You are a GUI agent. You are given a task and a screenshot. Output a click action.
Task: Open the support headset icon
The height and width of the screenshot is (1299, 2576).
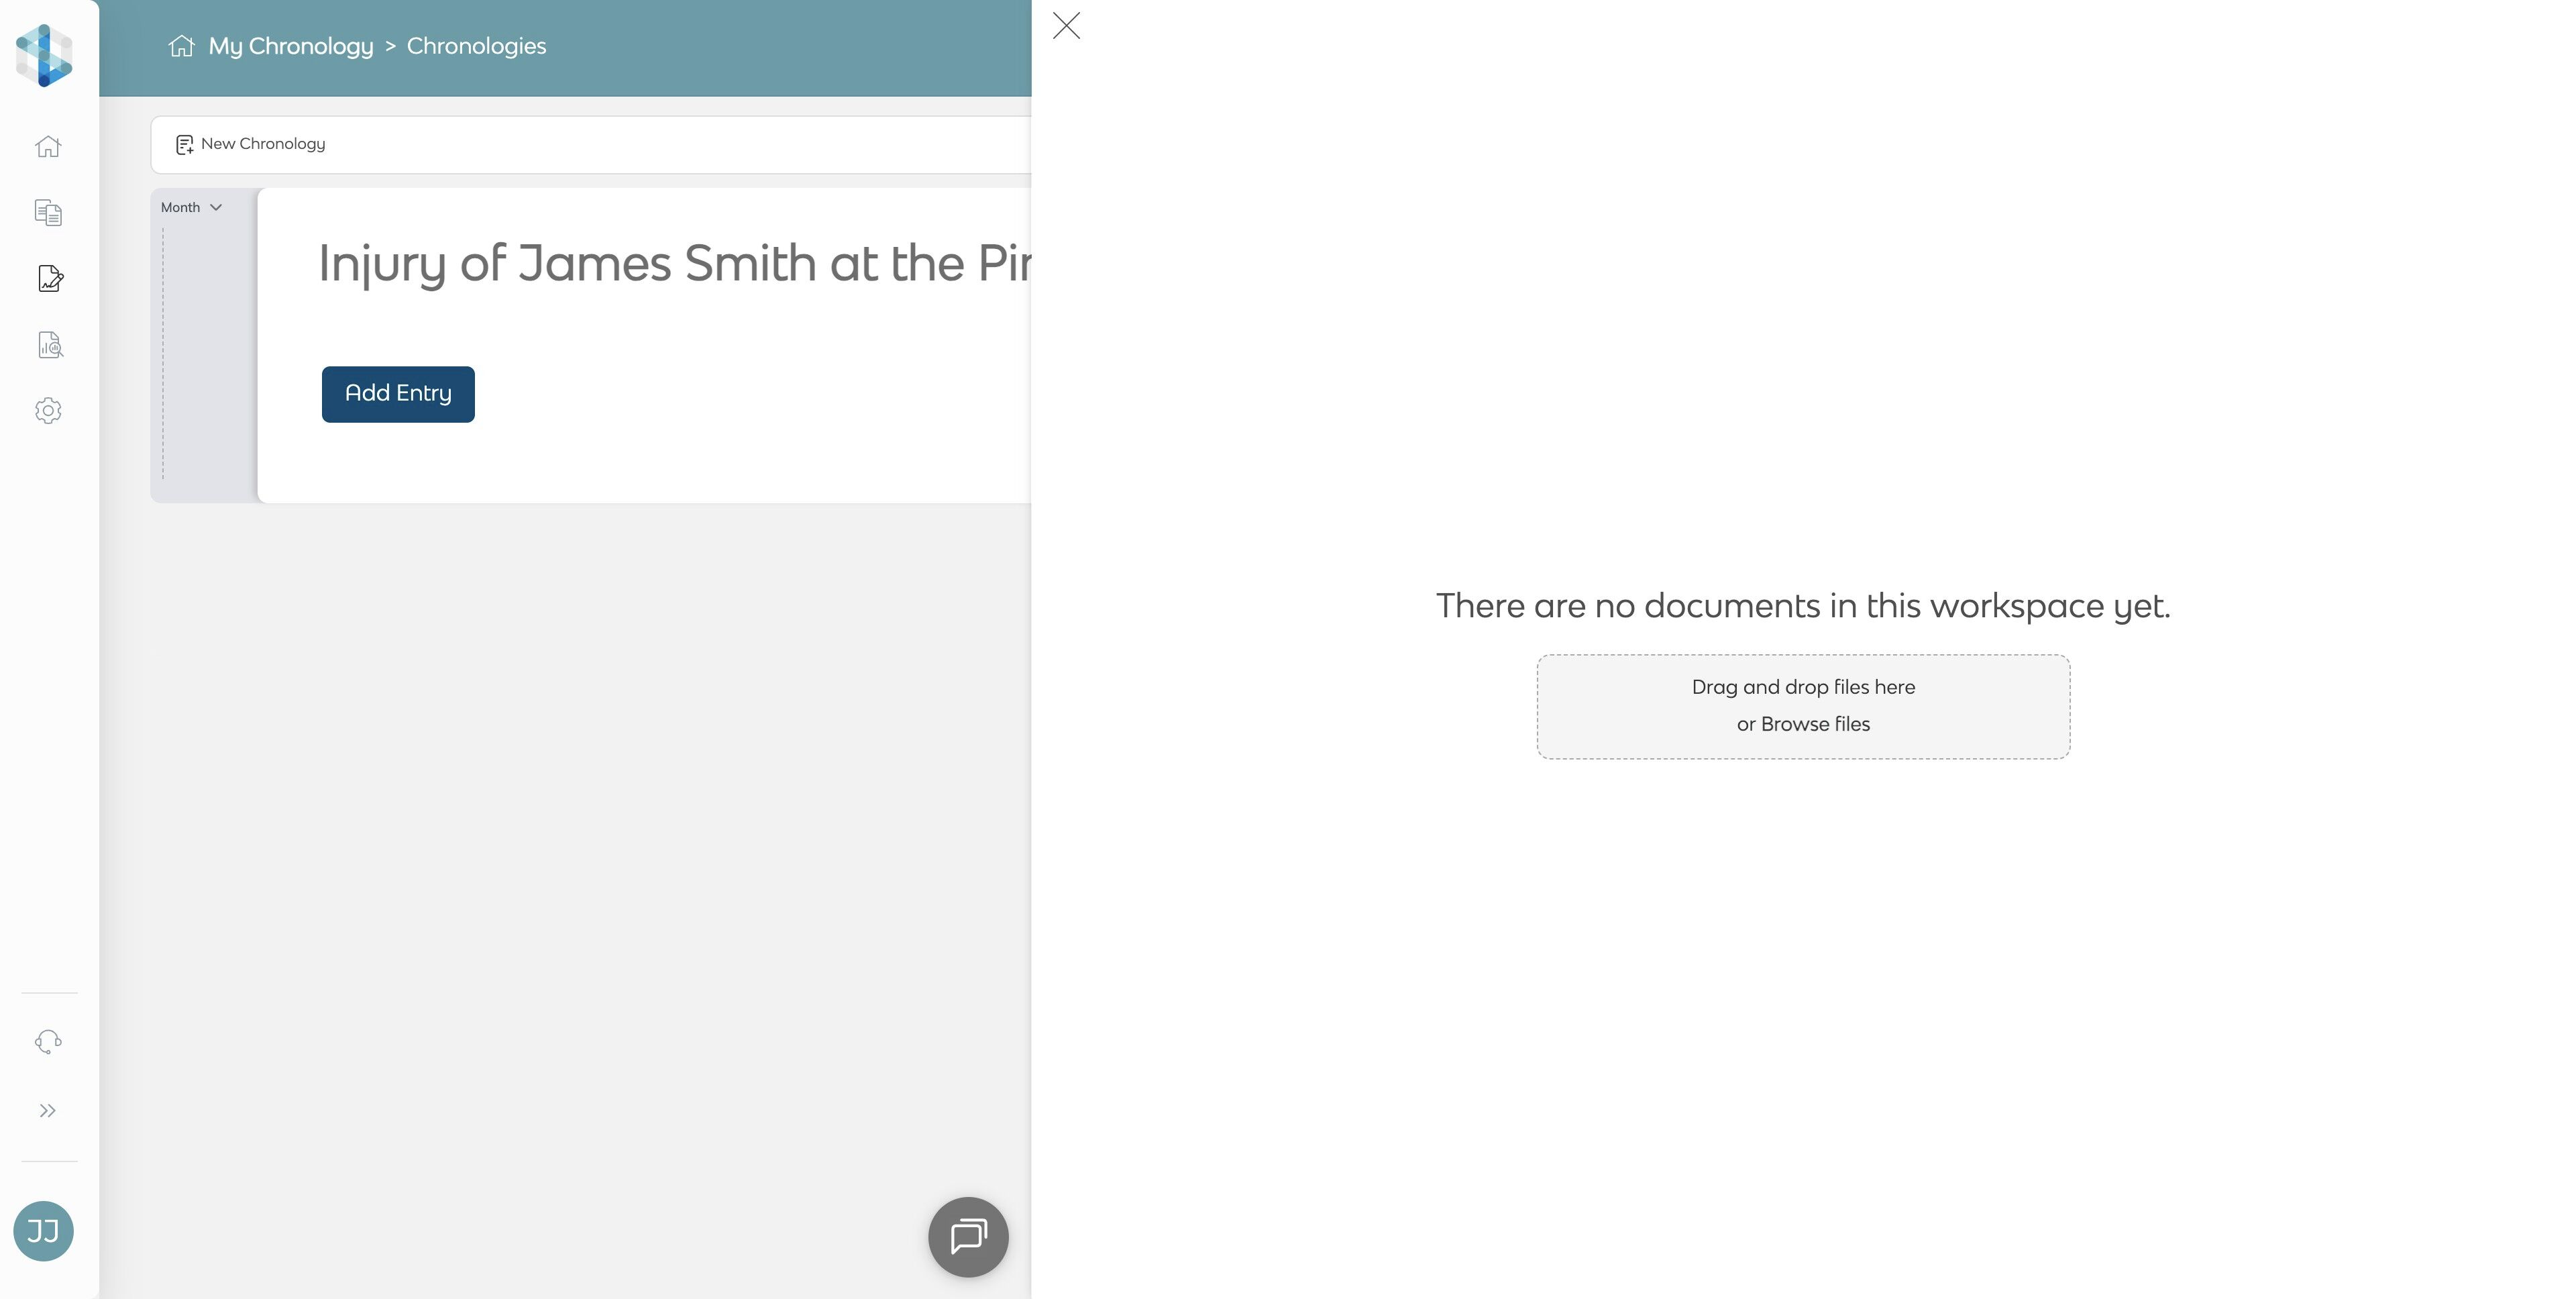coord(48,1042)
